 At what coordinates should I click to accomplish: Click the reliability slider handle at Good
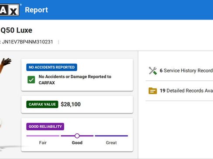[77, 136]
